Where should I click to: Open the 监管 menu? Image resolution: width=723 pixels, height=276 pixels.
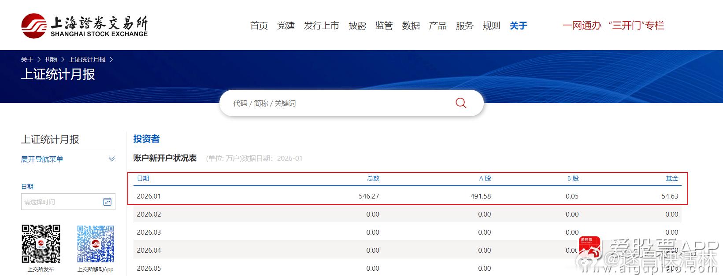[384, 26]
